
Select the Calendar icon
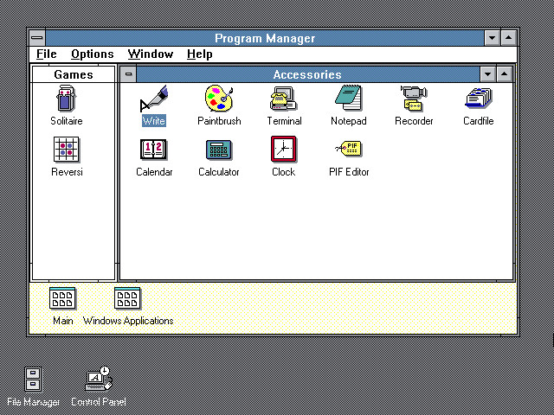(x=154, y=150)
